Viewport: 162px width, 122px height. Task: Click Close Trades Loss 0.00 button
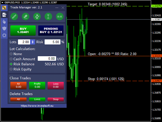pos(56,86)
